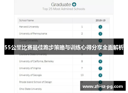This screenshot has height=93, width=128.
Task: Click Cornell's previous rank value 4
Action: 82,41
